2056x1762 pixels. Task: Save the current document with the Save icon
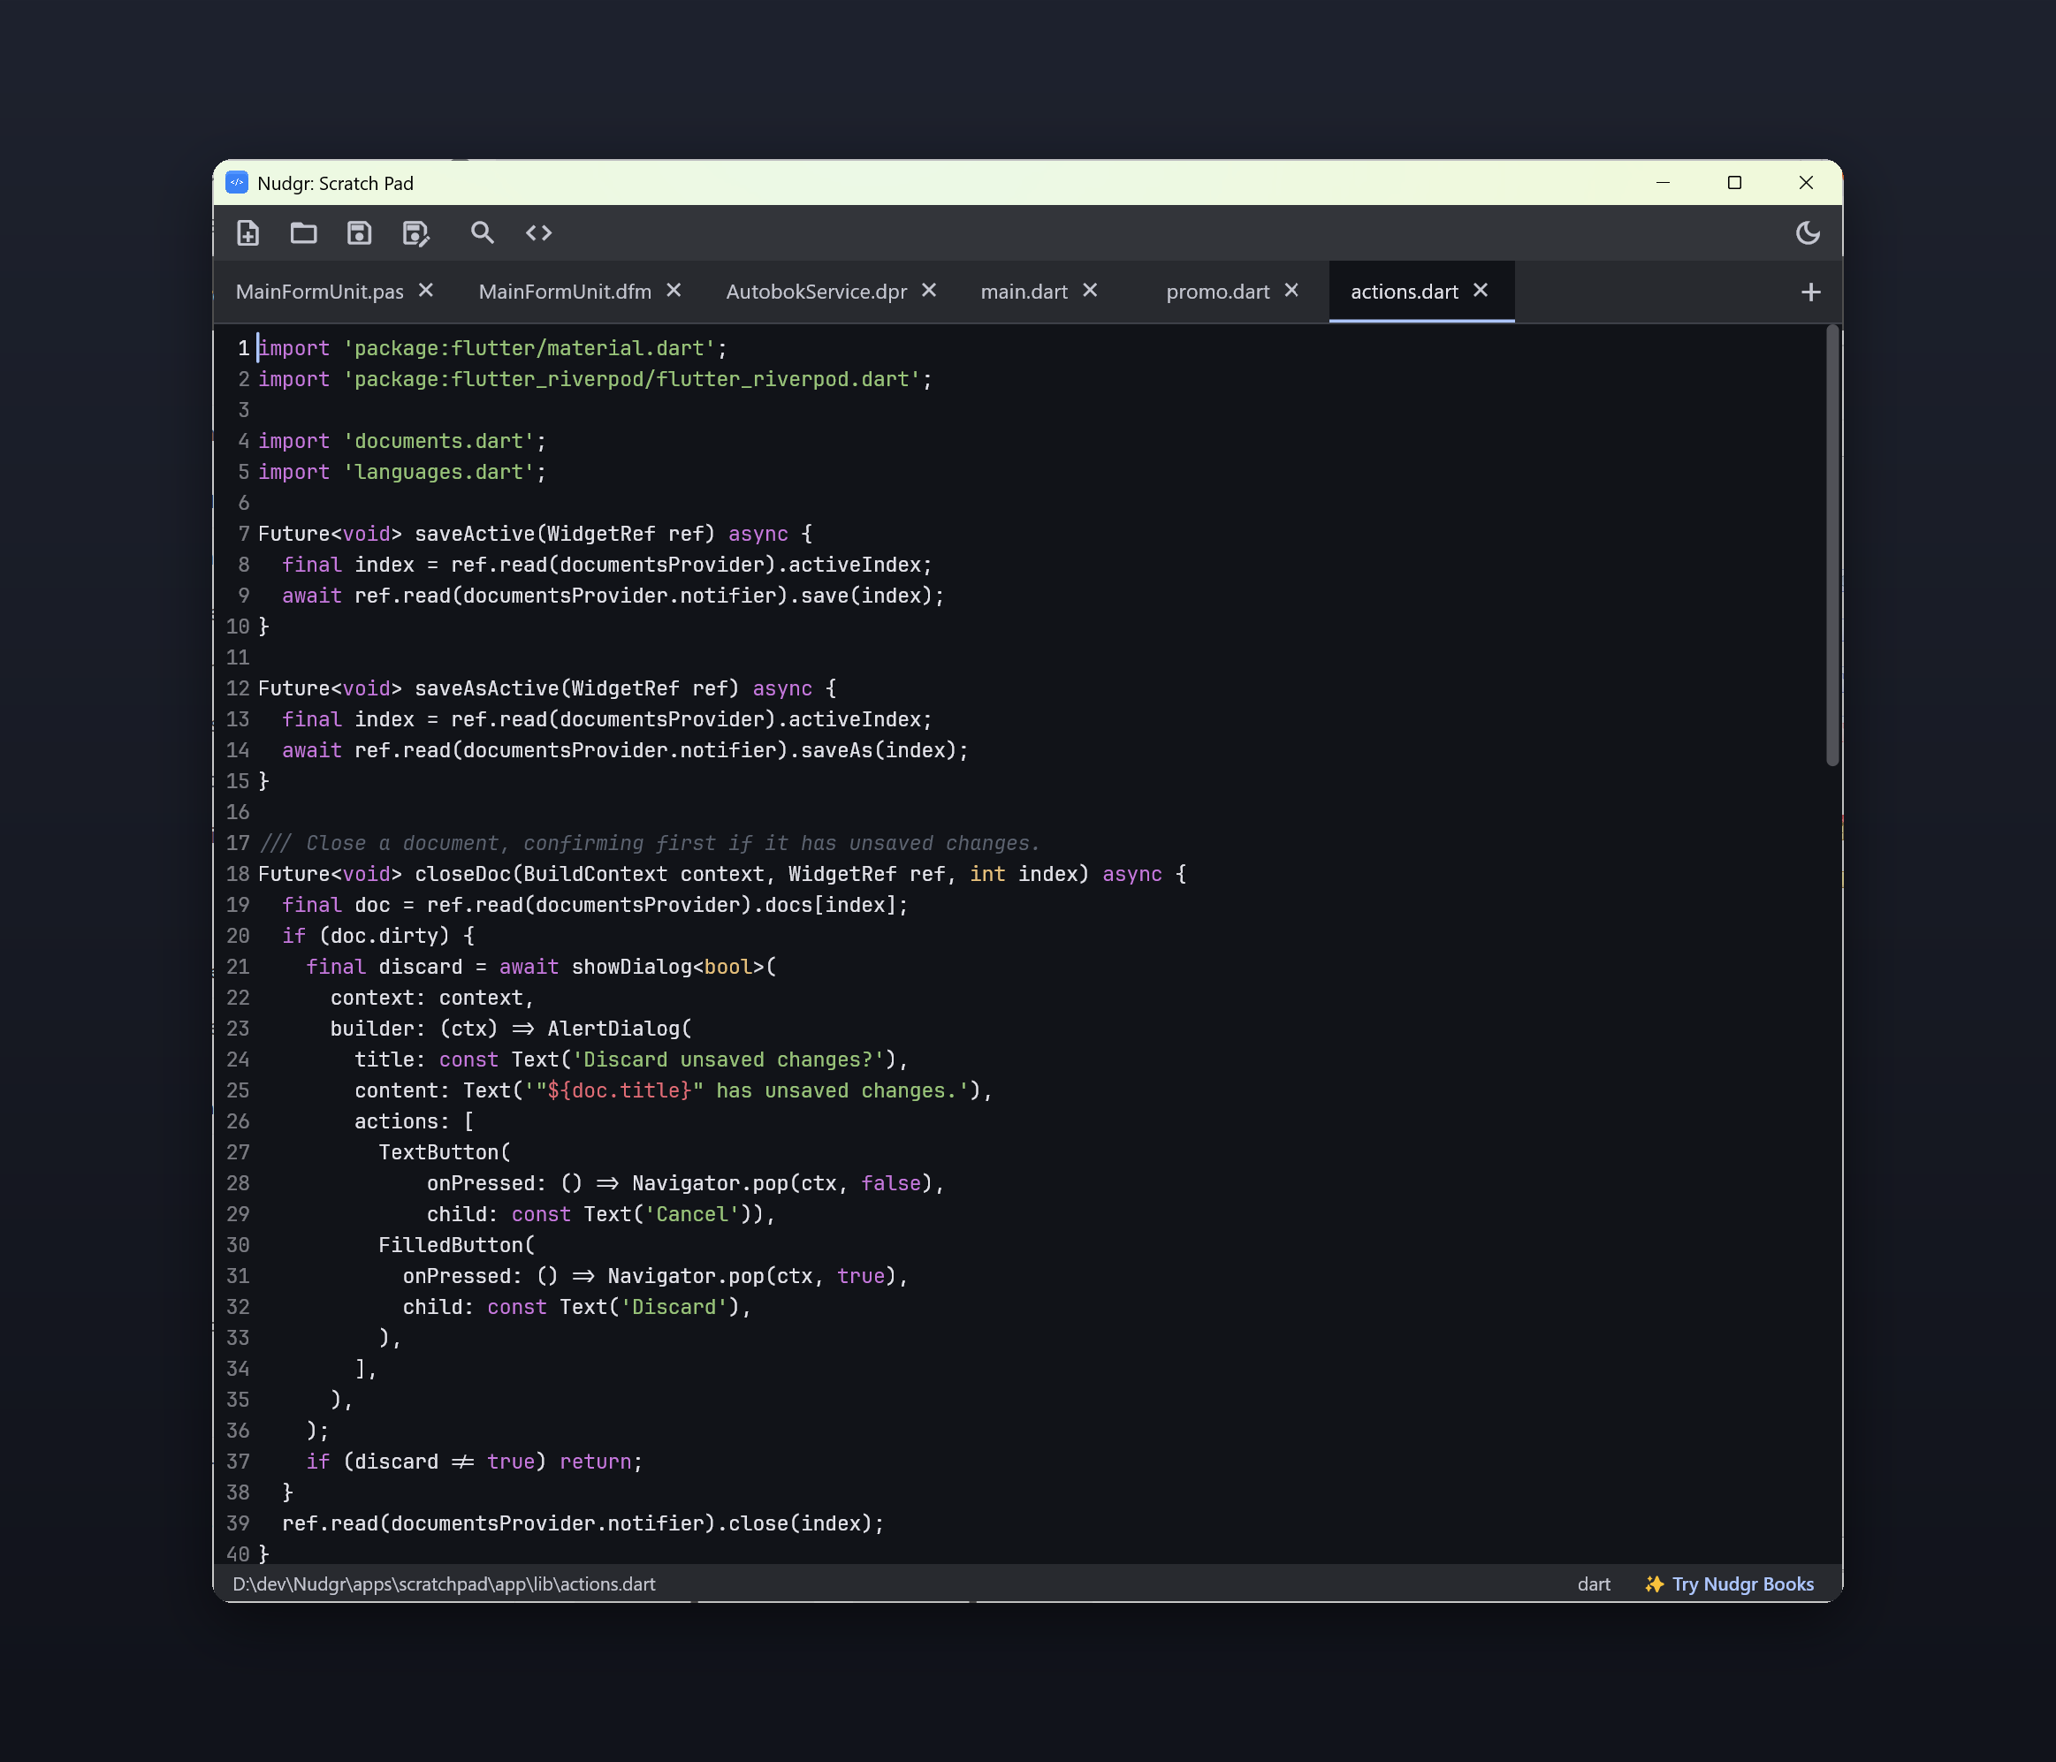(x=359, y=233)
